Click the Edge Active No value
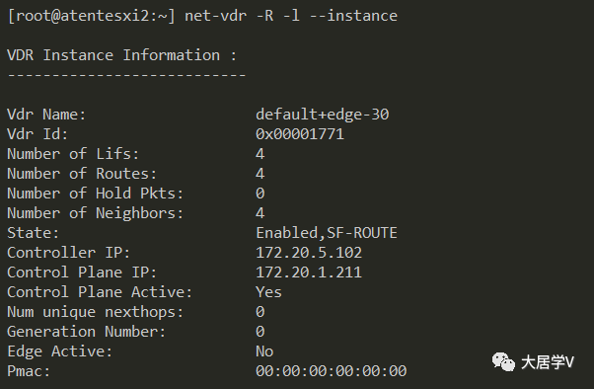This screenshot has height=389, width=594. pyautogui.click(x=264, y=351)
